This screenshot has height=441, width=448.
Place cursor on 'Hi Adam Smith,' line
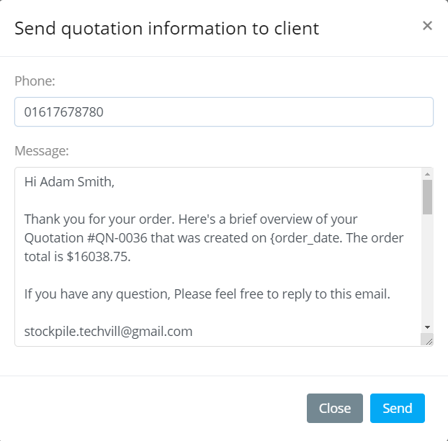tap(69, 182)
